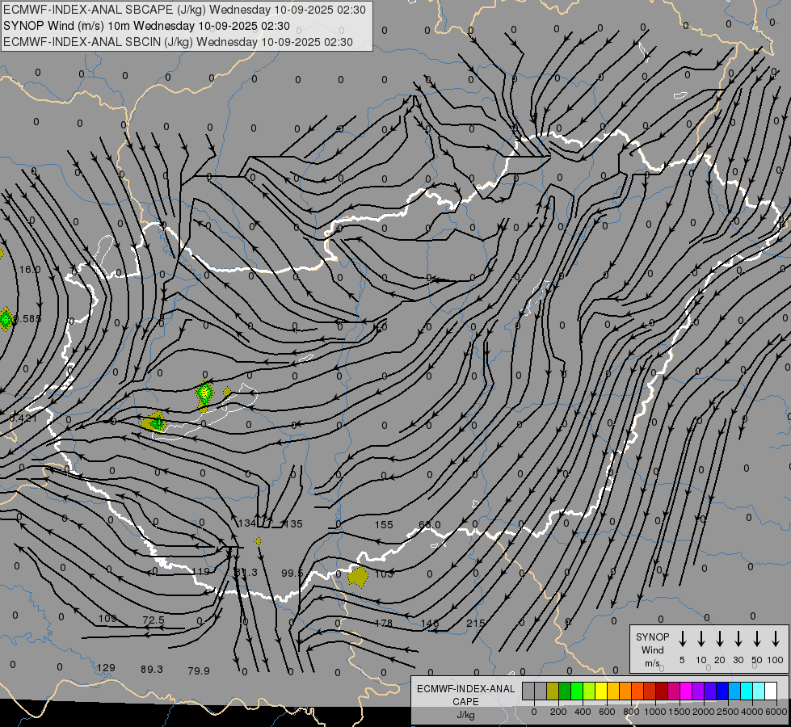Click the tiny olive dot below 134

click(258, 541)
